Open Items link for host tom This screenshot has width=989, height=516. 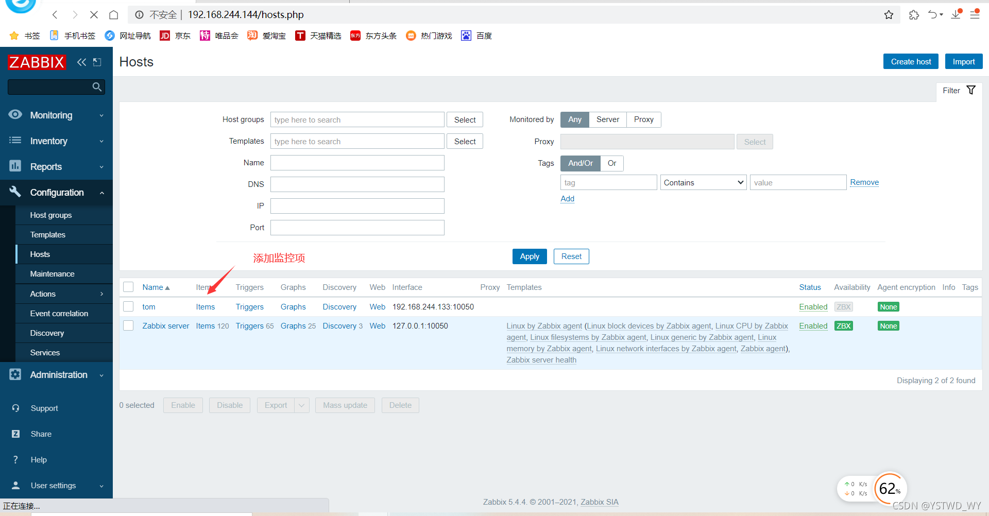(x=206, y=307)
